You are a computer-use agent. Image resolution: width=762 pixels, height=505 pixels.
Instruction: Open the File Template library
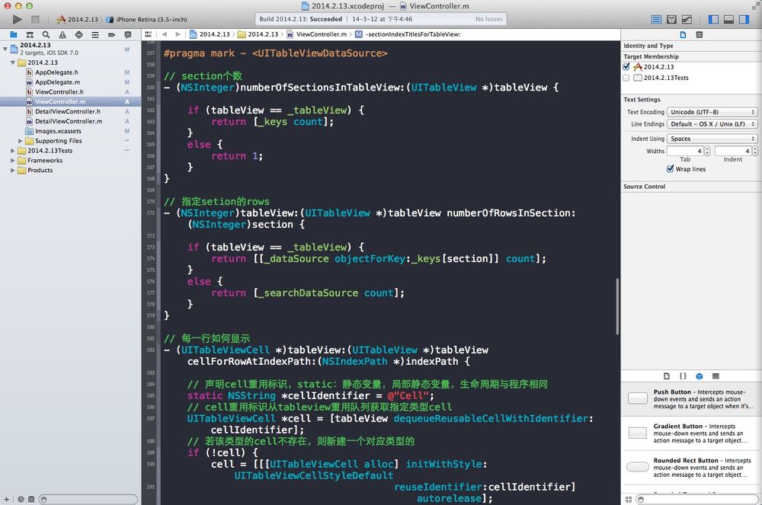click(x=667, y=376)
